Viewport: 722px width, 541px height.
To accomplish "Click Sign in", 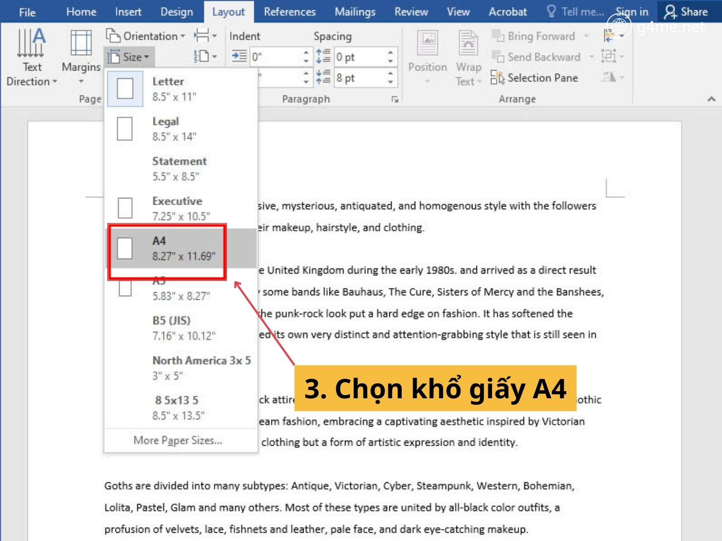I will (x=632, y=12).
